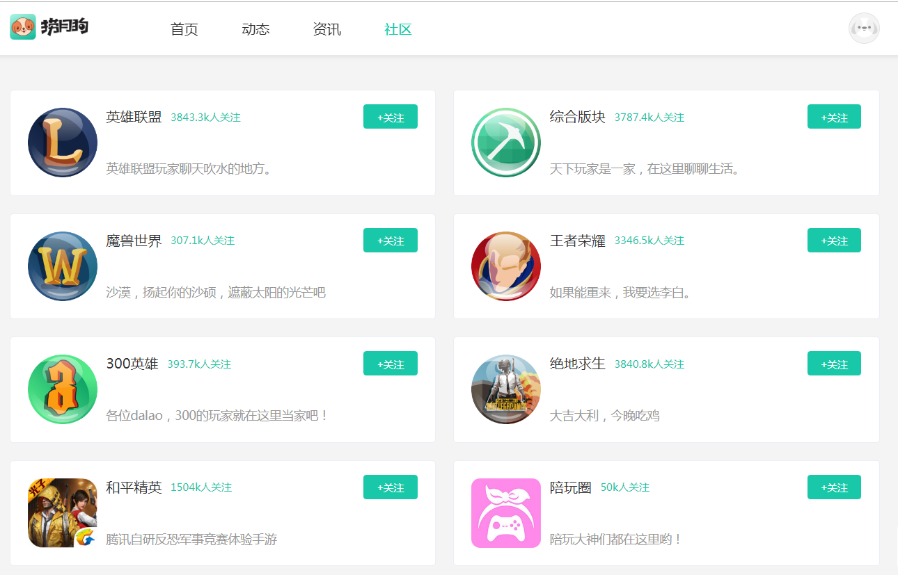The height and width of the screenshot is (575, 898).
Task: Click the 50k人关注 follower count
Action: (625, 487)
